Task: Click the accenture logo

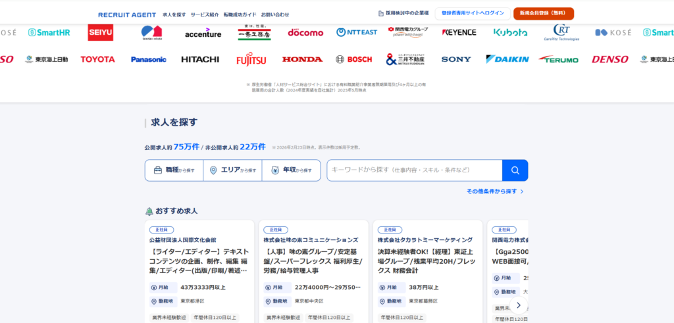Action: [x=203, y=33]
